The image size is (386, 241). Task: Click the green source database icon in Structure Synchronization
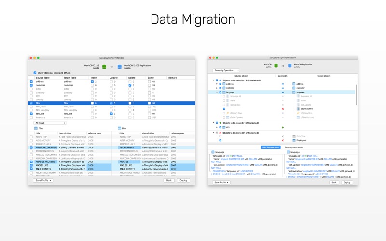pos(276,66)
